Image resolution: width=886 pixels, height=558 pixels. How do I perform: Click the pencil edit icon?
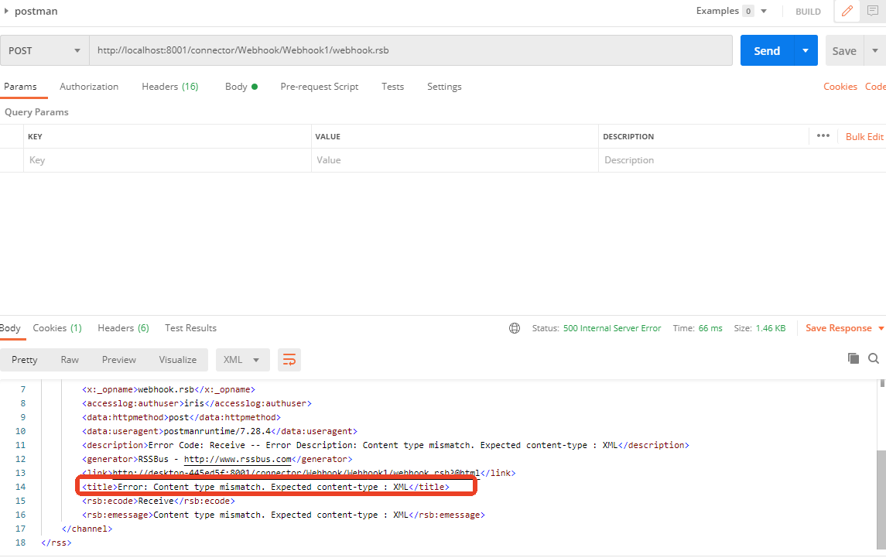[x=847, y=12]
